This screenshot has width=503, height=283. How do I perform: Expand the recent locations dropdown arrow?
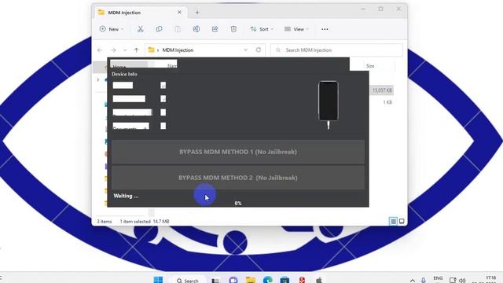tap(125, 50)
